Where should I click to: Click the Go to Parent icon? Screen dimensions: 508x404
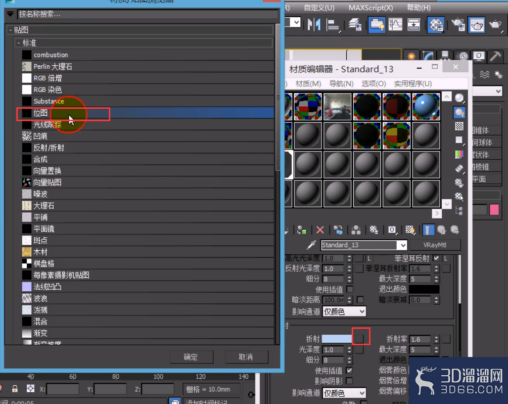442,230
